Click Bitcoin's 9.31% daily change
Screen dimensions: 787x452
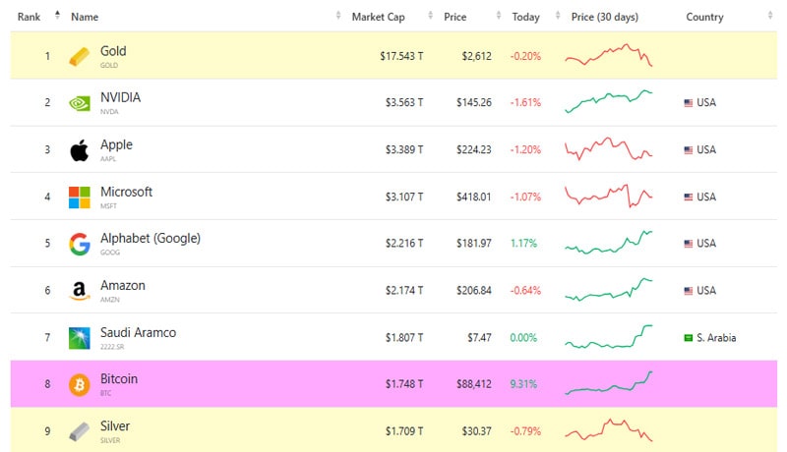523,384
